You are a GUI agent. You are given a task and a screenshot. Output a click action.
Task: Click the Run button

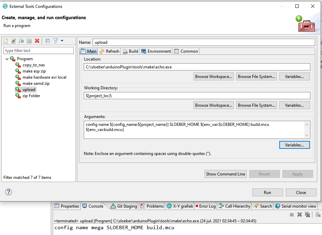coord(267,193)
